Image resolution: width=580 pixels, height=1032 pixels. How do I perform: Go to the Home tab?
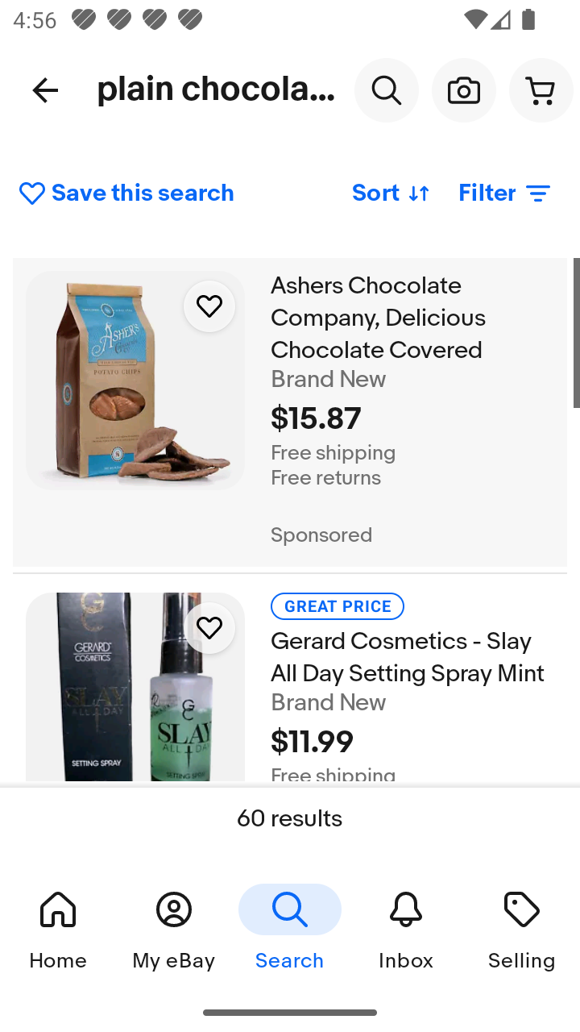(58, 929)
